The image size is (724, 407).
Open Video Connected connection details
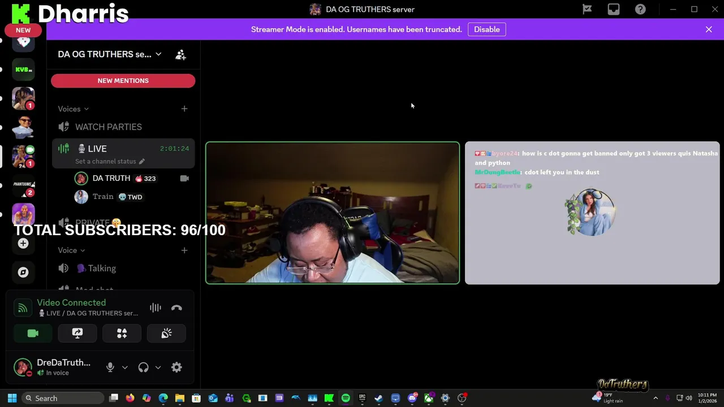[71, 302]
